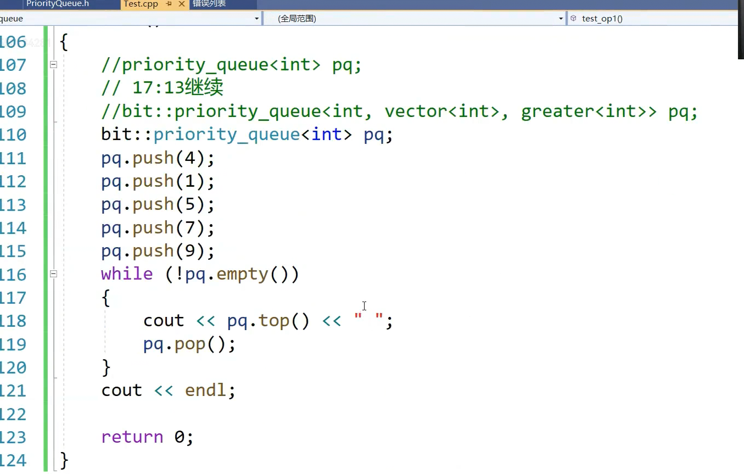Click the pq.pop(); statement

click(x=189, y=344)
